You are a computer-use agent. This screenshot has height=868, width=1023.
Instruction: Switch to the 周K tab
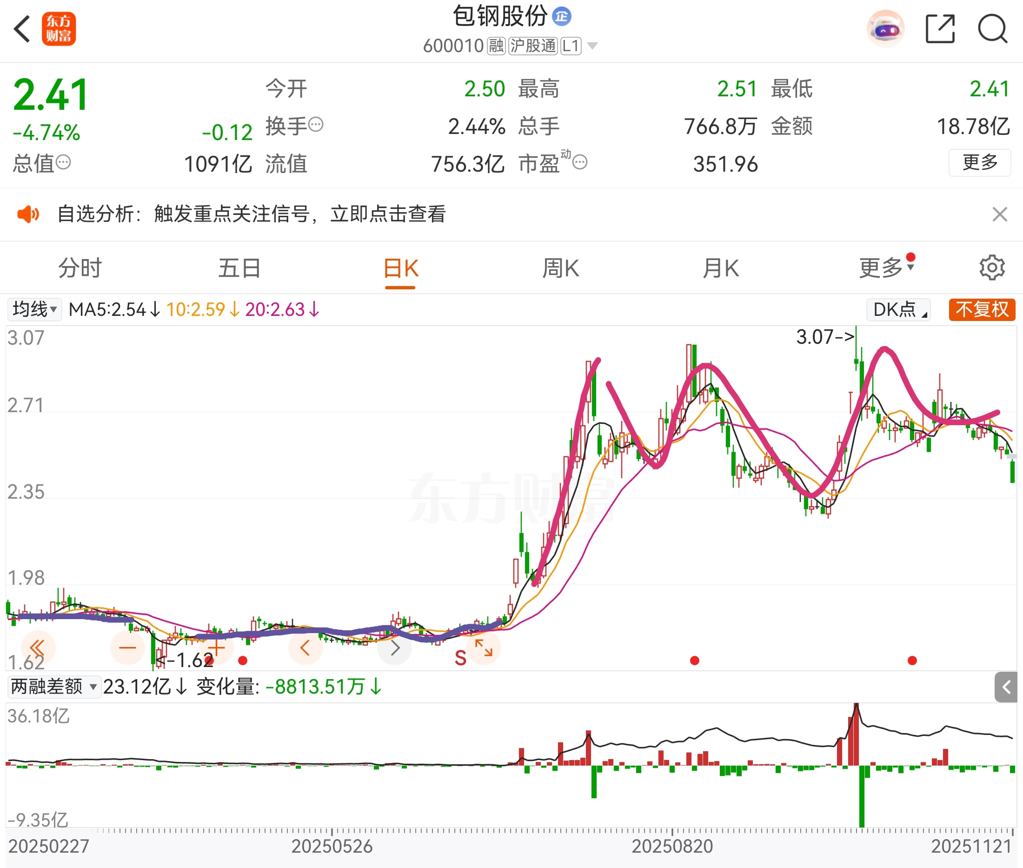click(560, 269)
